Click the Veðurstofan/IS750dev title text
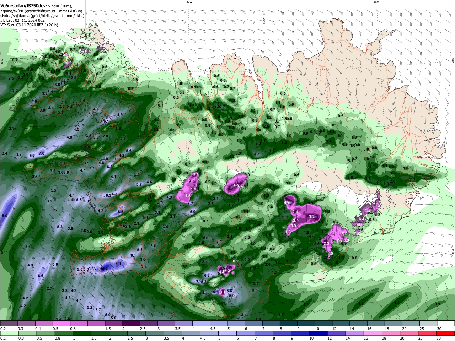 [x=23, y=6]
